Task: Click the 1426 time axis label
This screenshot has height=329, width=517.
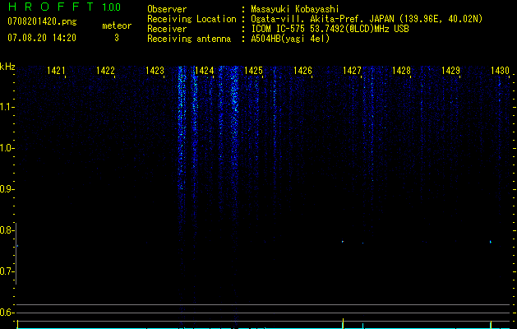Action: [x=302, y=71]
